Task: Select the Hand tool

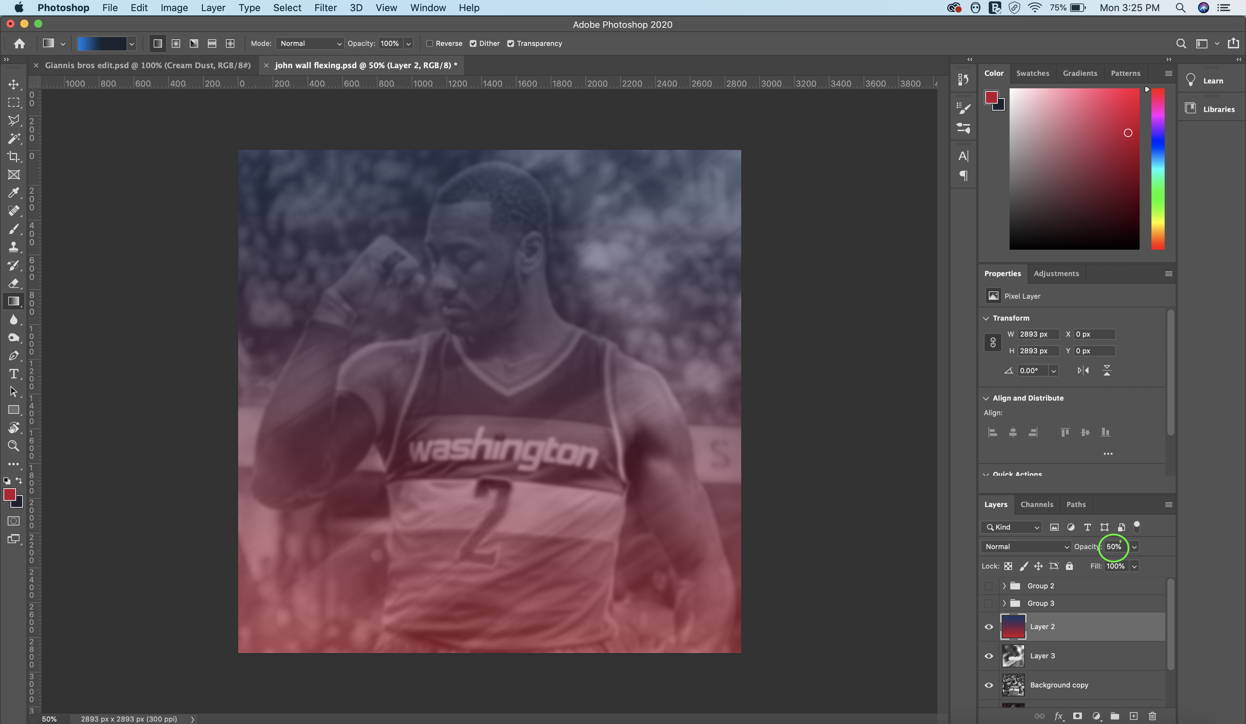Action: pyautogui.click(x=14, y=428)
